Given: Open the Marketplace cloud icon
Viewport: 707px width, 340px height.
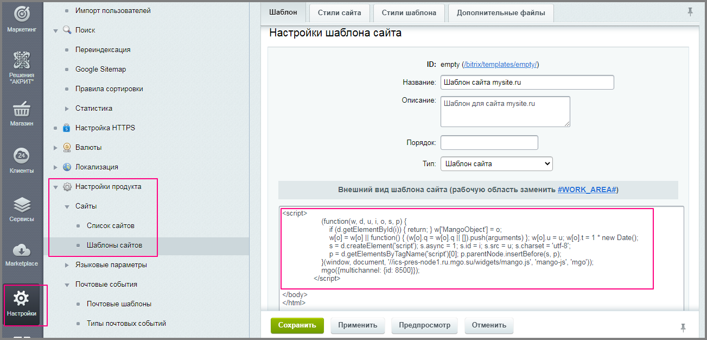Looking at the screenshot, I should point(22,250).
